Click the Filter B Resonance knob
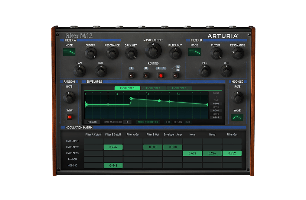Image resolution: width=306 pixels, height=200 pixels. pos(237,53)
